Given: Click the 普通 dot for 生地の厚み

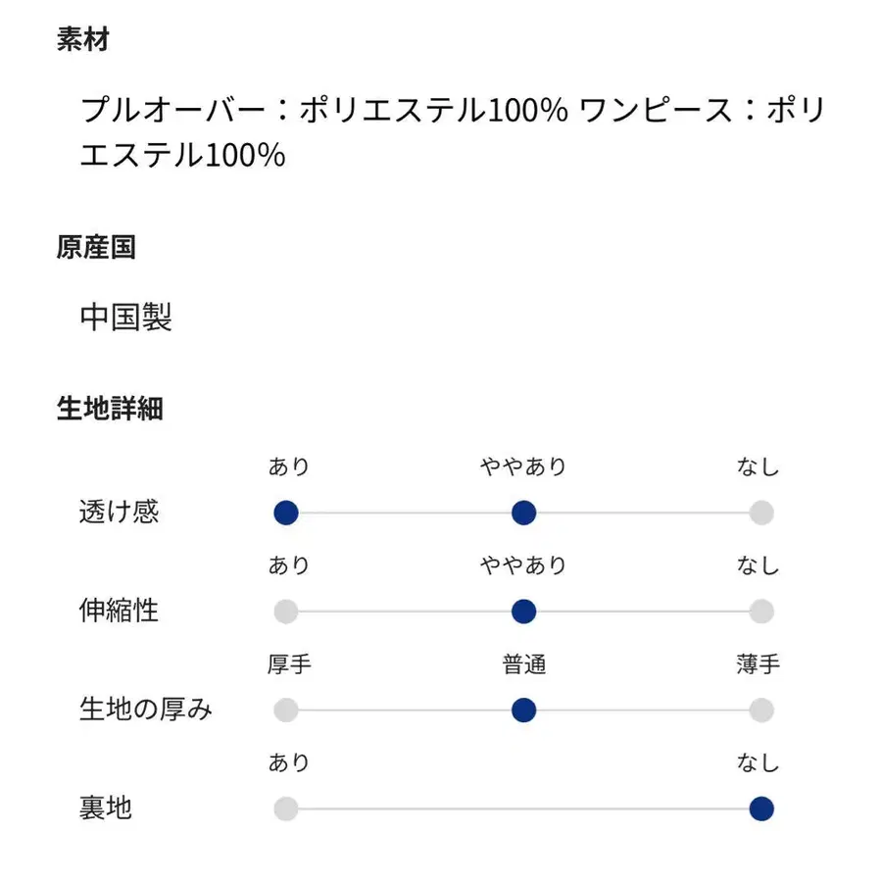Looking at the screenshot, I should pyautogui.click(x=523, y=710).
